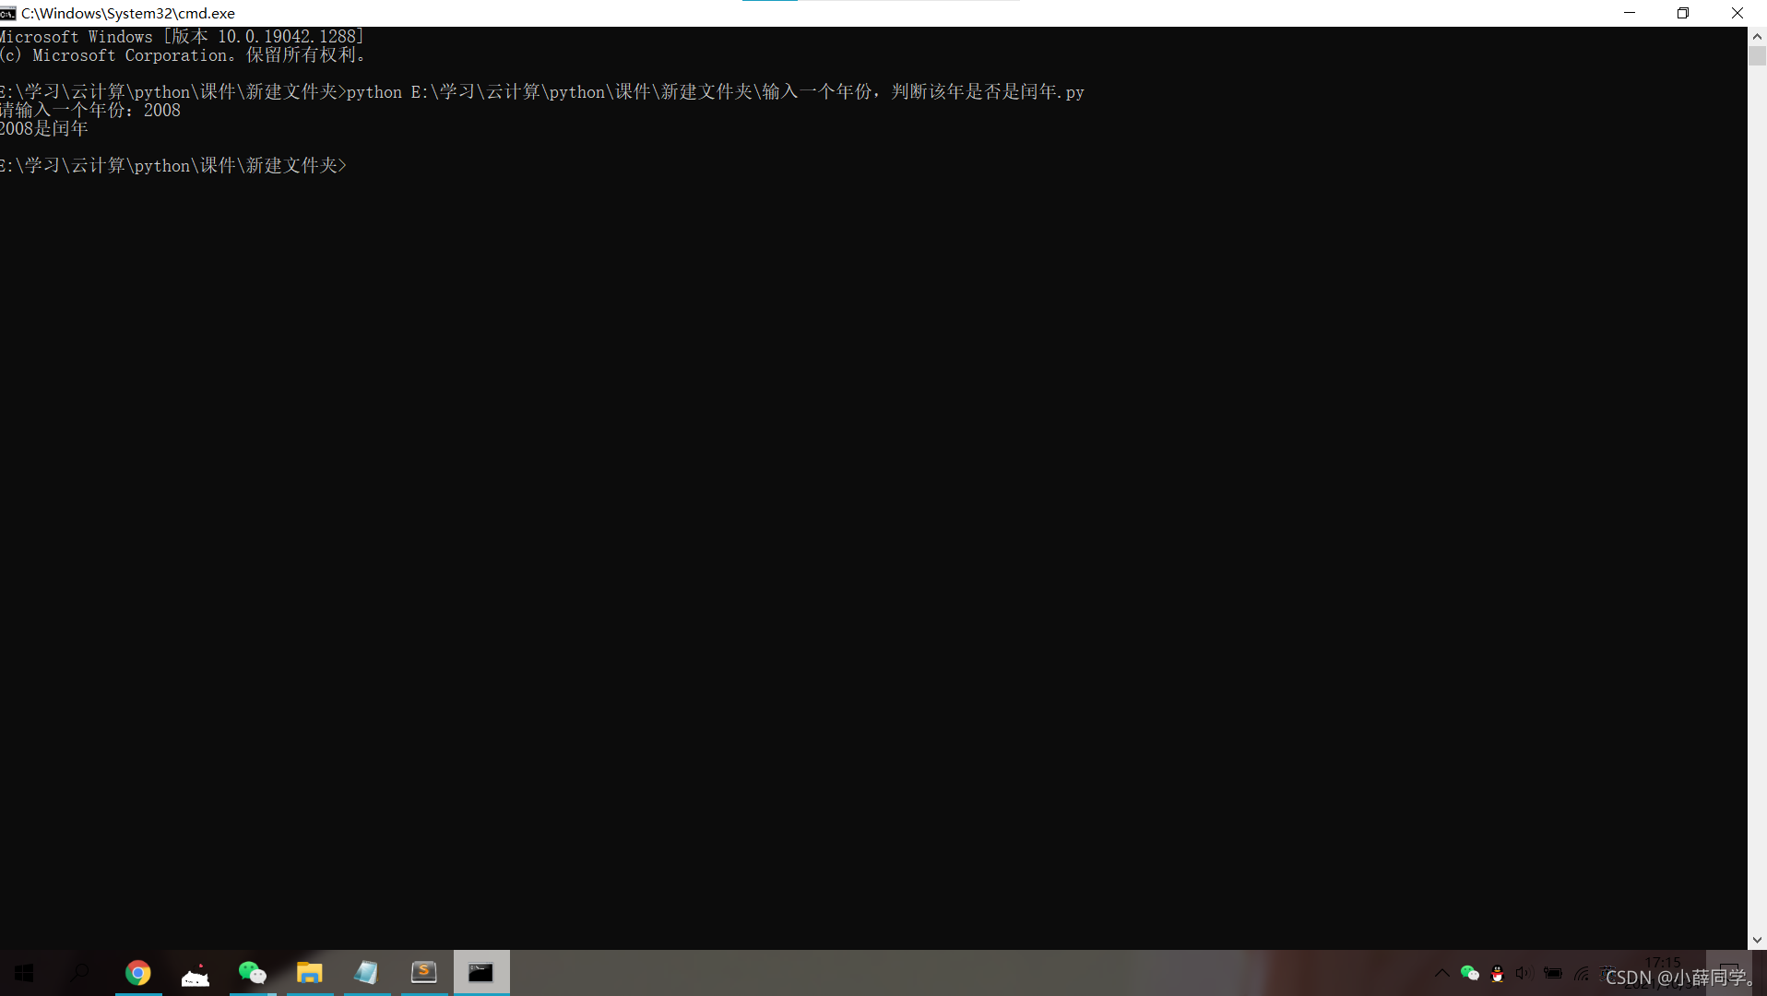Open WeChat system tray icon
Image resolution: width=1767 pixels, height=996 pixels.
coord(1469,973)
